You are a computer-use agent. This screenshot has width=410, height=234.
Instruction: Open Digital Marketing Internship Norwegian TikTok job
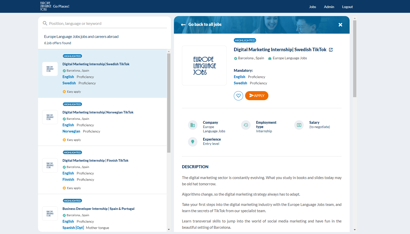tap(98, 112)
